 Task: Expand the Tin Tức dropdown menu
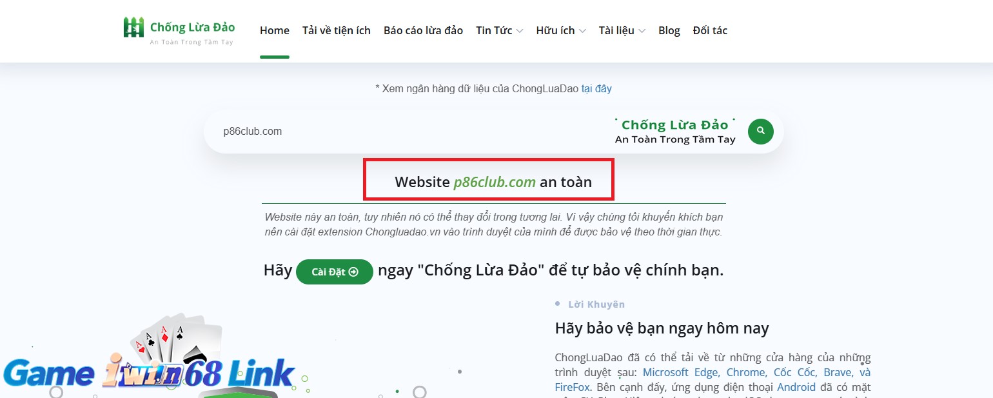pos(499,30)
